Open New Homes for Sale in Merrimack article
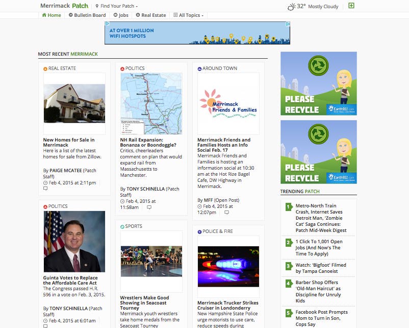The image size is (409, 328). (x=69, y=143)
